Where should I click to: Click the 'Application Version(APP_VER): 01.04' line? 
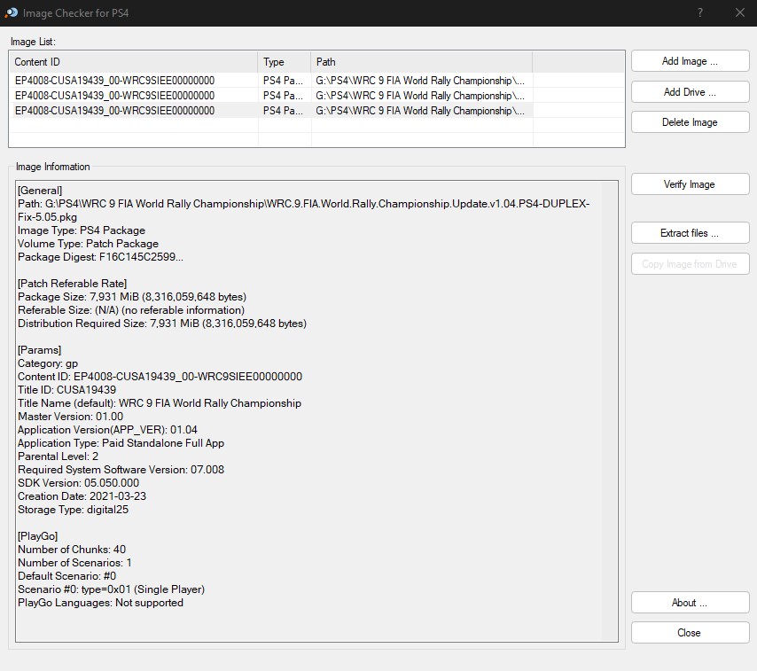click(x=107, y=430)
